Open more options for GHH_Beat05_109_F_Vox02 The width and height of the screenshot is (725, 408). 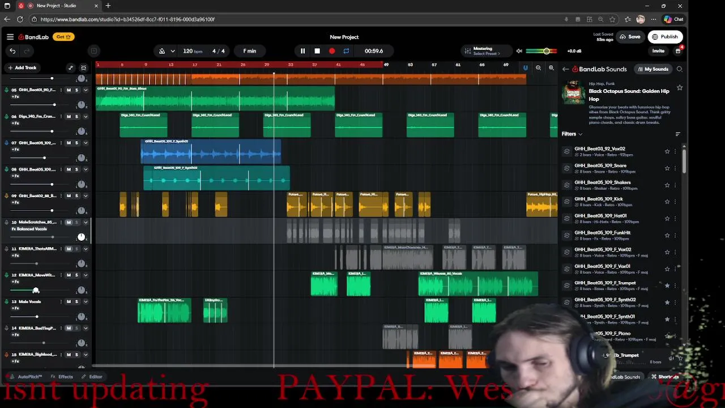pyautogui.click(x=675, y=252)
